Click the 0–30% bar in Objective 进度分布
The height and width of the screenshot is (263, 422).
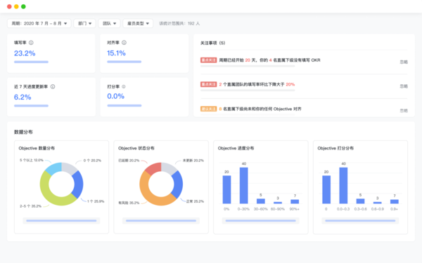point(243,185)
